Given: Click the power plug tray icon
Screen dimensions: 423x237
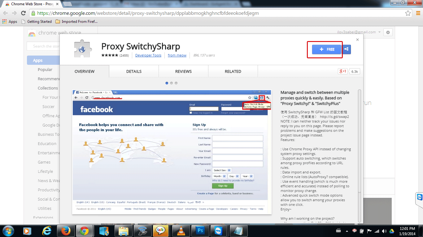Looking at the screenshot, I should 362,231.
